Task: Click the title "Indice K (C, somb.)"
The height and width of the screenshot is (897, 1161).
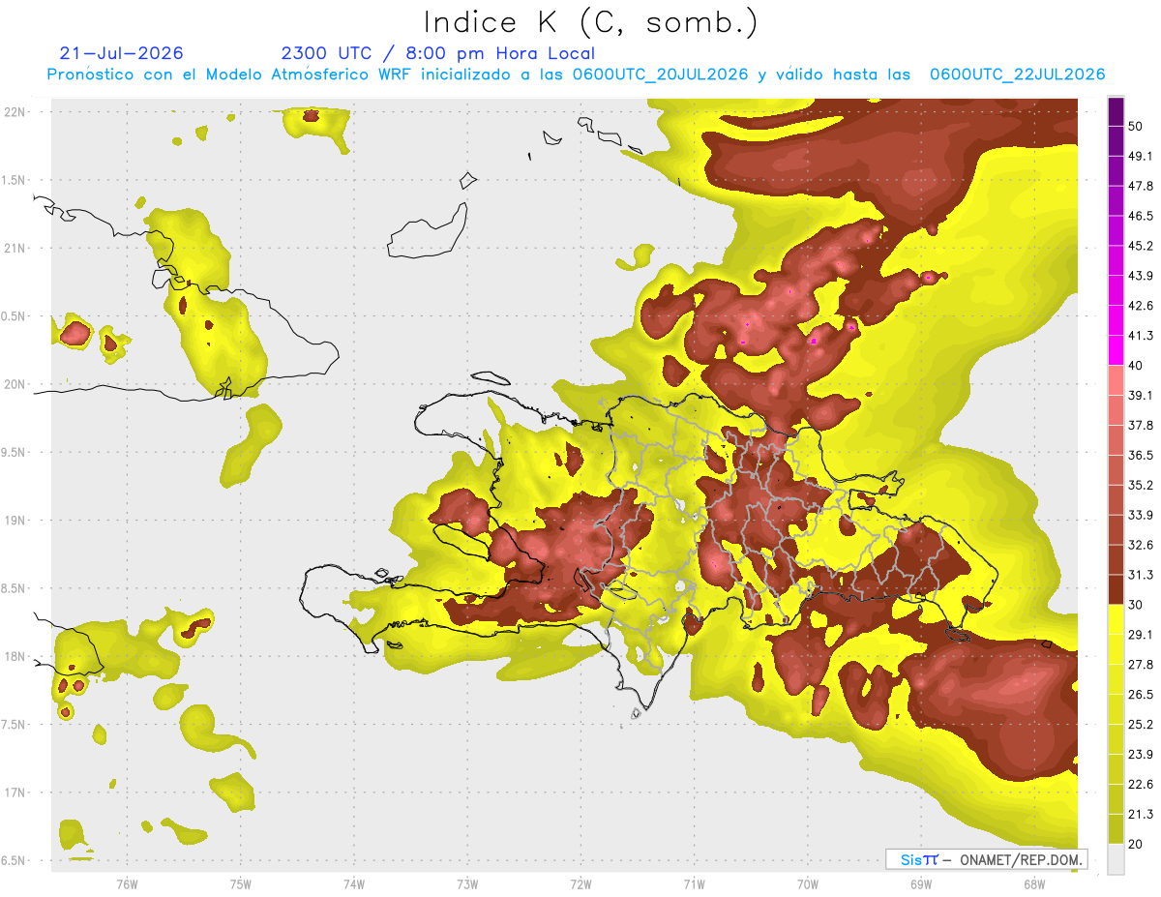Action: coord(591,22)
